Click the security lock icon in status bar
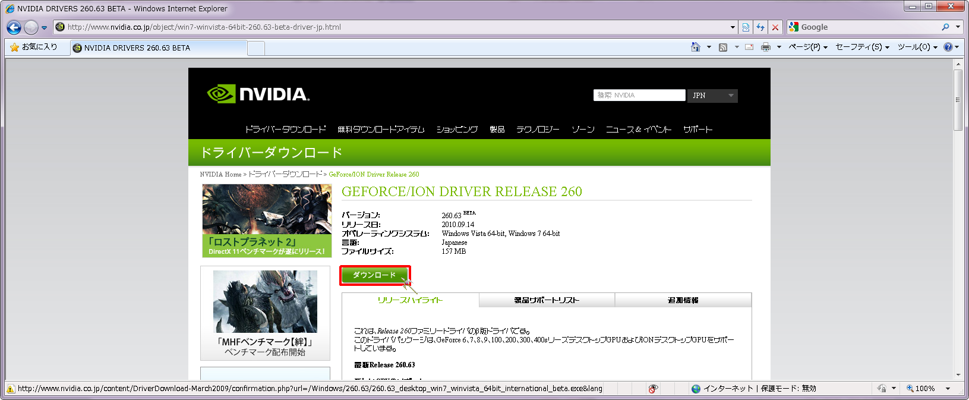Viewport: 969px width, 400px height. 882,389
